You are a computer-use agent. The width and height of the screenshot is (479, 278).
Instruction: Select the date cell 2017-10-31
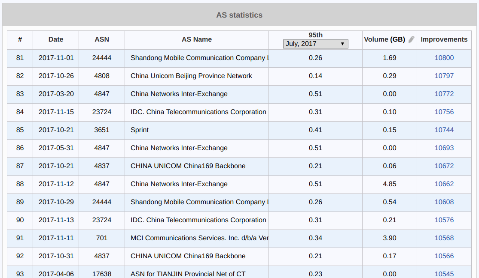(x=56, y=256)
